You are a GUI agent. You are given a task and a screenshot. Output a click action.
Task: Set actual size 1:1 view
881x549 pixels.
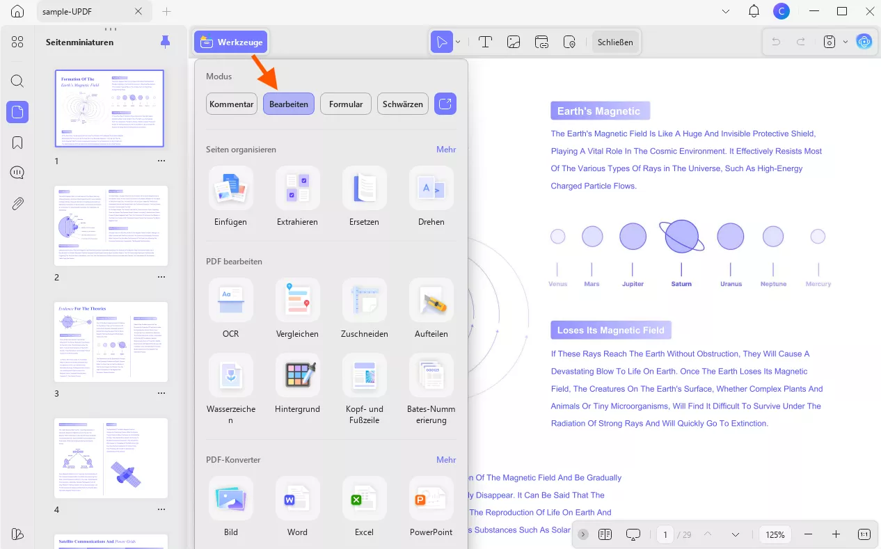pyautogui.click(x=864, y=534)
